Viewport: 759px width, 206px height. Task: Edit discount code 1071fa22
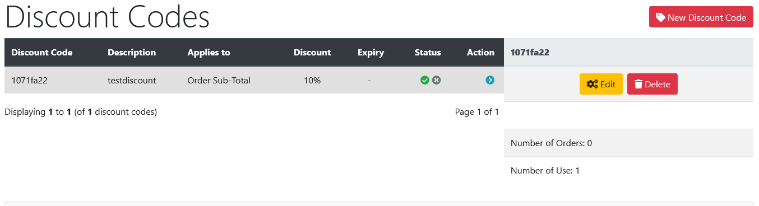(601, 84)
